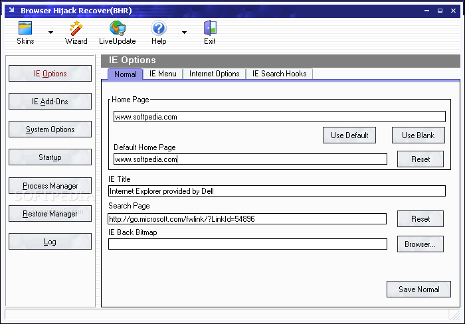
Task: Click the Home Page URL field
Action: (x=280, y=116)
